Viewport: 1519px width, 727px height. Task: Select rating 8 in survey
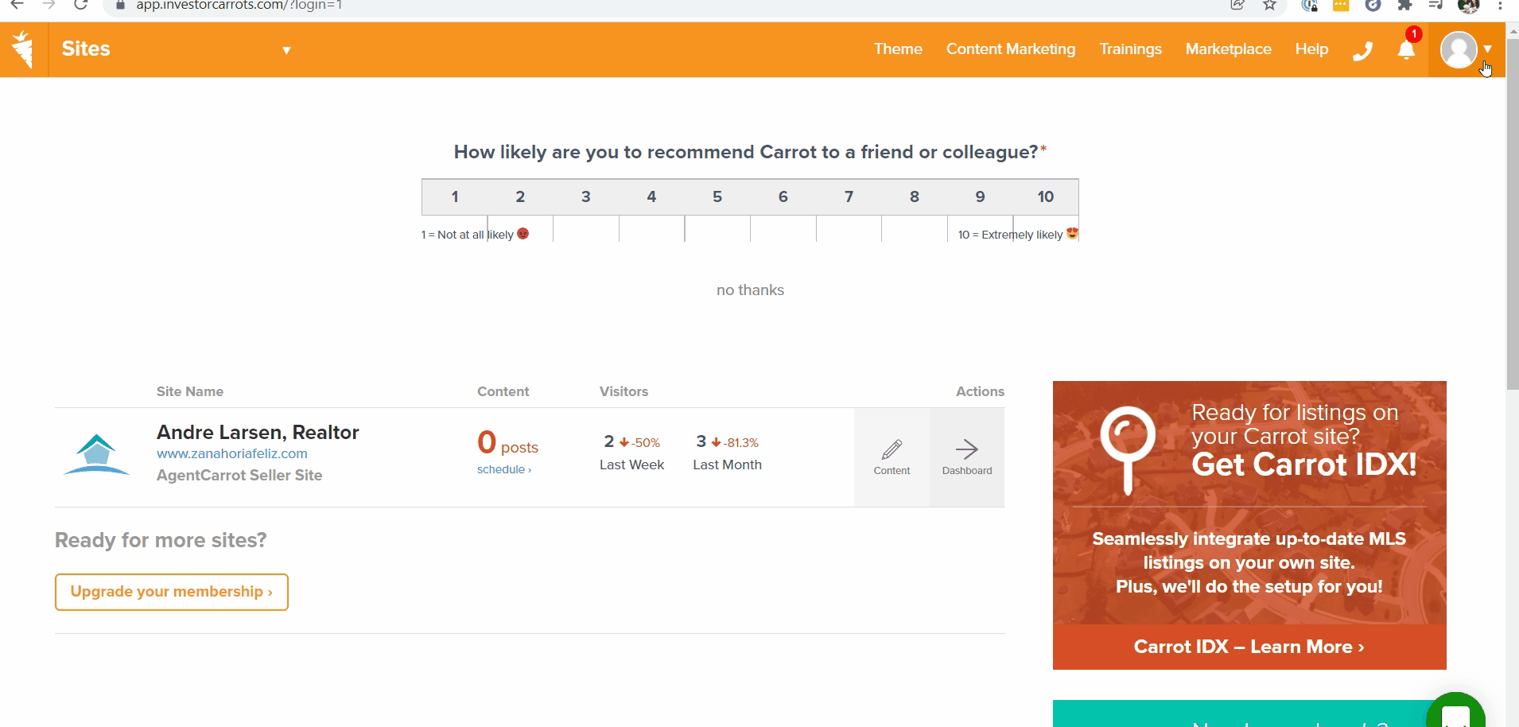click(915, 196)
